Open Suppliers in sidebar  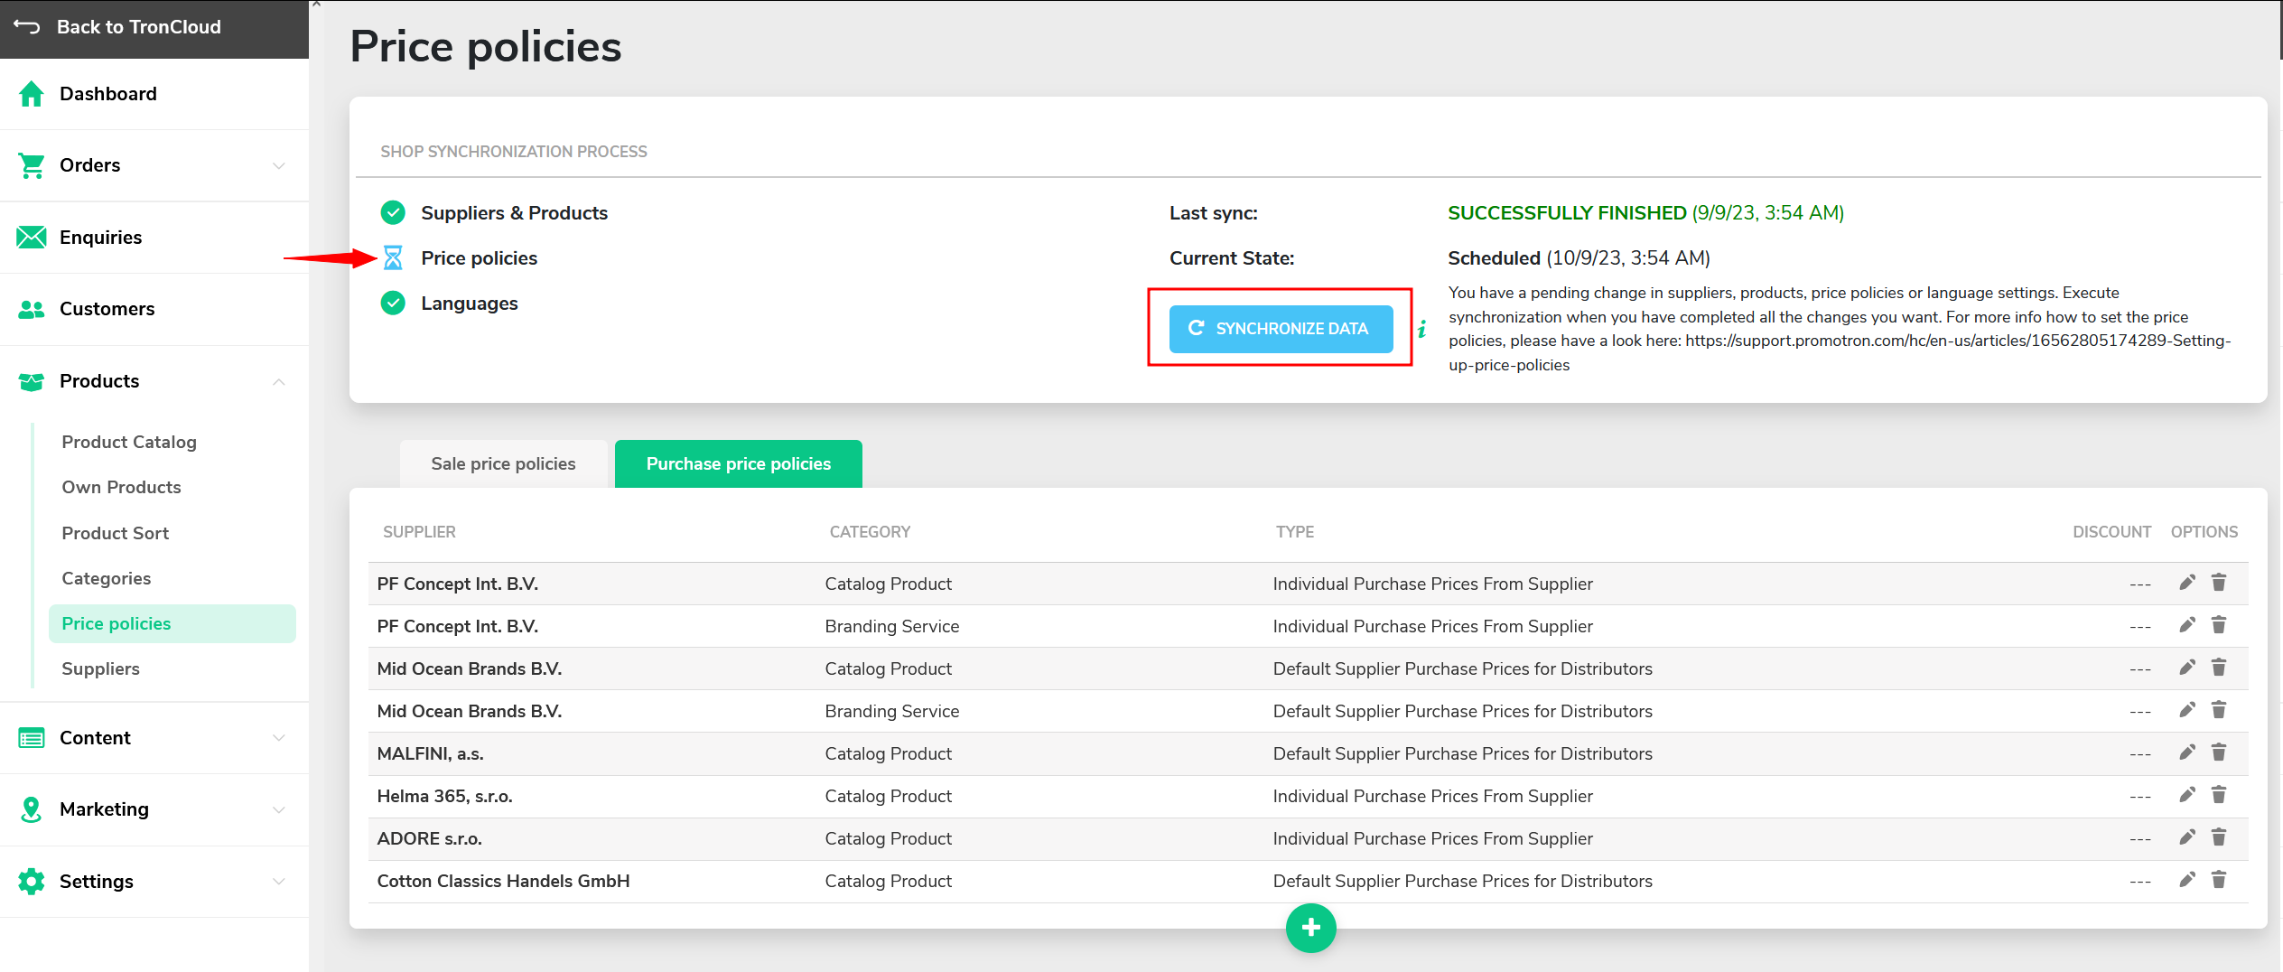click(100, 668)
